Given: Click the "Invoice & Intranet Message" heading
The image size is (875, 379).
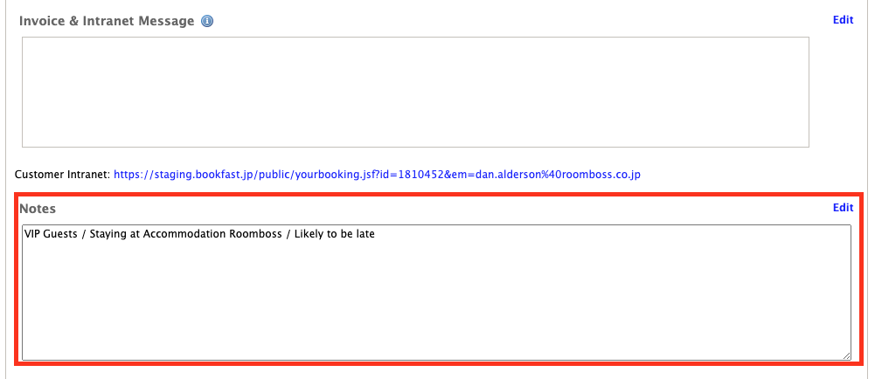Looking at the screenshot, I should (x=107, y=21).
